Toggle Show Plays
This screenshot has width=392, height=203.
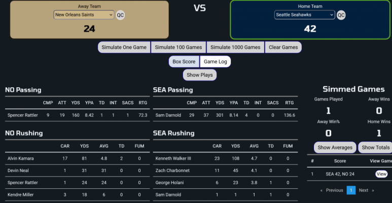click(200, 75)
